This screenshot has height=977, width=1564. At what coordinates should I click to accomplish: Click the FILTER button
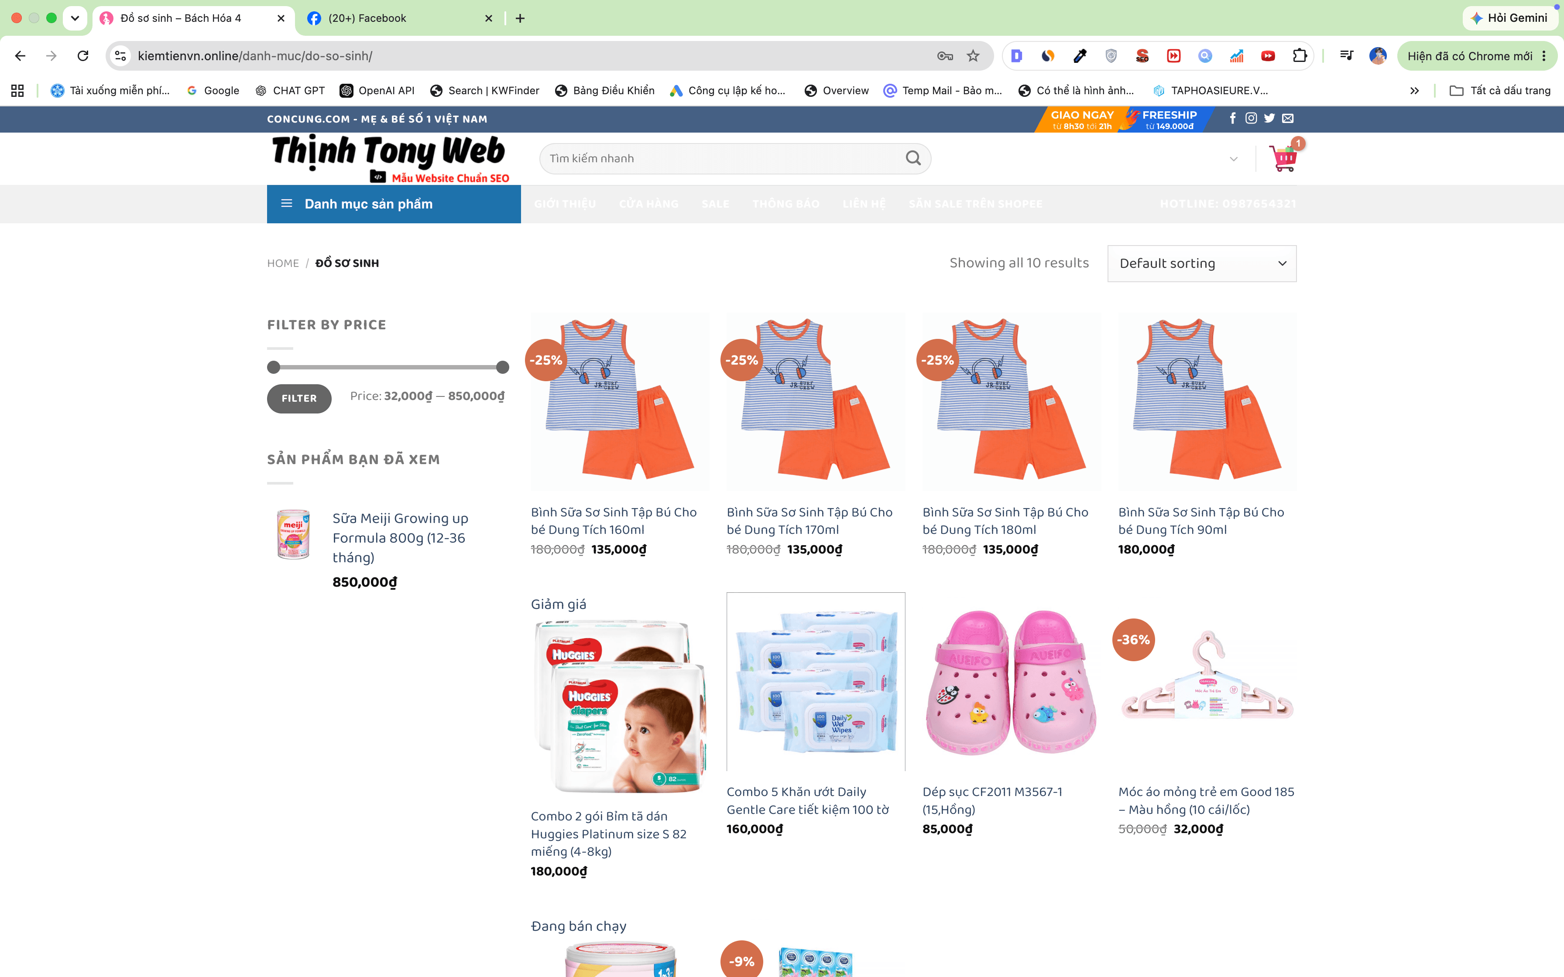pos(299,399)
